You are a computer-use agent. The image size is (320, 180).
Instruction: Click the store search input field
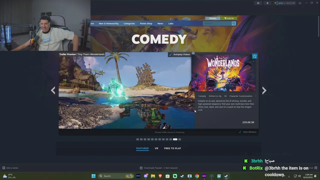coord(217,23)
